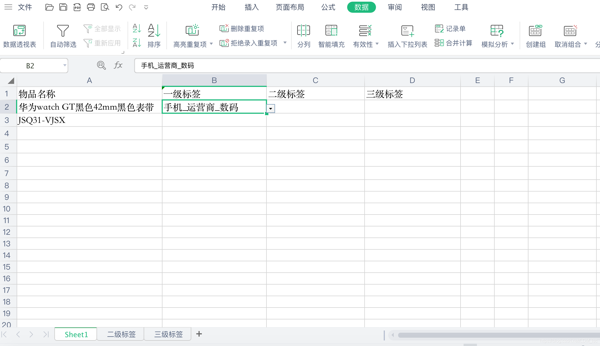The image size is (600, 346).
Task: Click Ungroup (取消组合) icon
Action: pyautogui.click(x=570, y=30)
